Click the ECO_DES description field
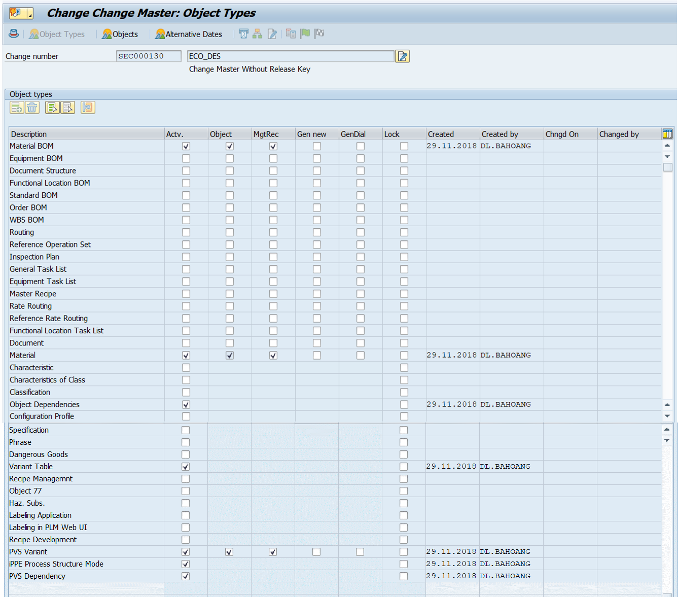 (x=291, y=56)
